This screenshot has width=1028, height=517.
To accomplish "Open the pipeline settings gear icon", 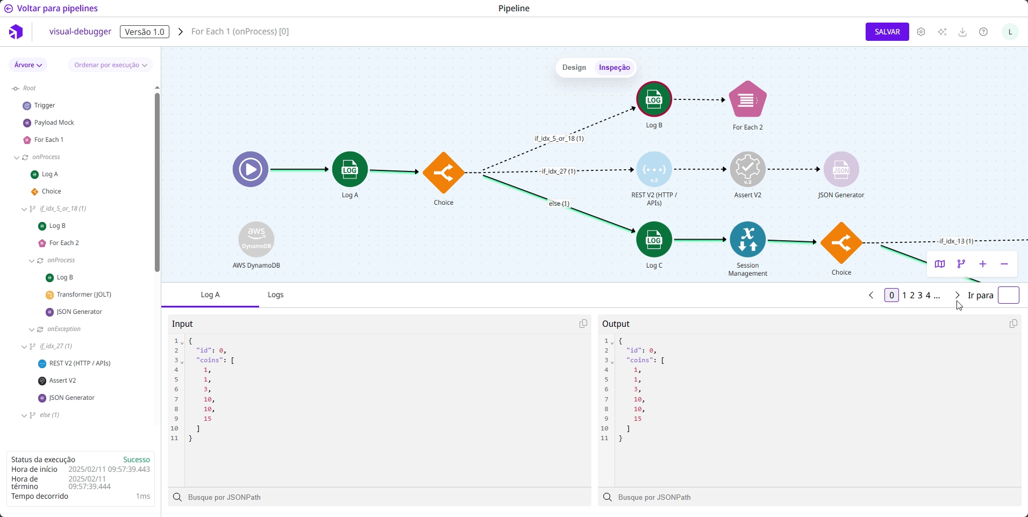I will [x=921, y=32].
